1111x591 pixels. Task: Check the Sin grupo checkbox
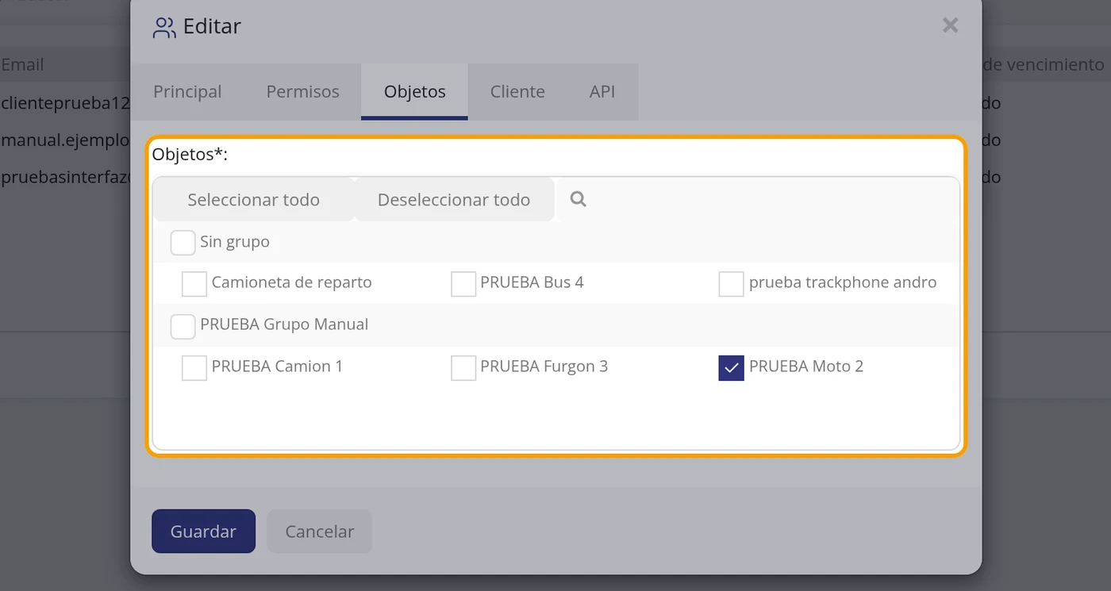pyautogui.click(x=183, y=242)
